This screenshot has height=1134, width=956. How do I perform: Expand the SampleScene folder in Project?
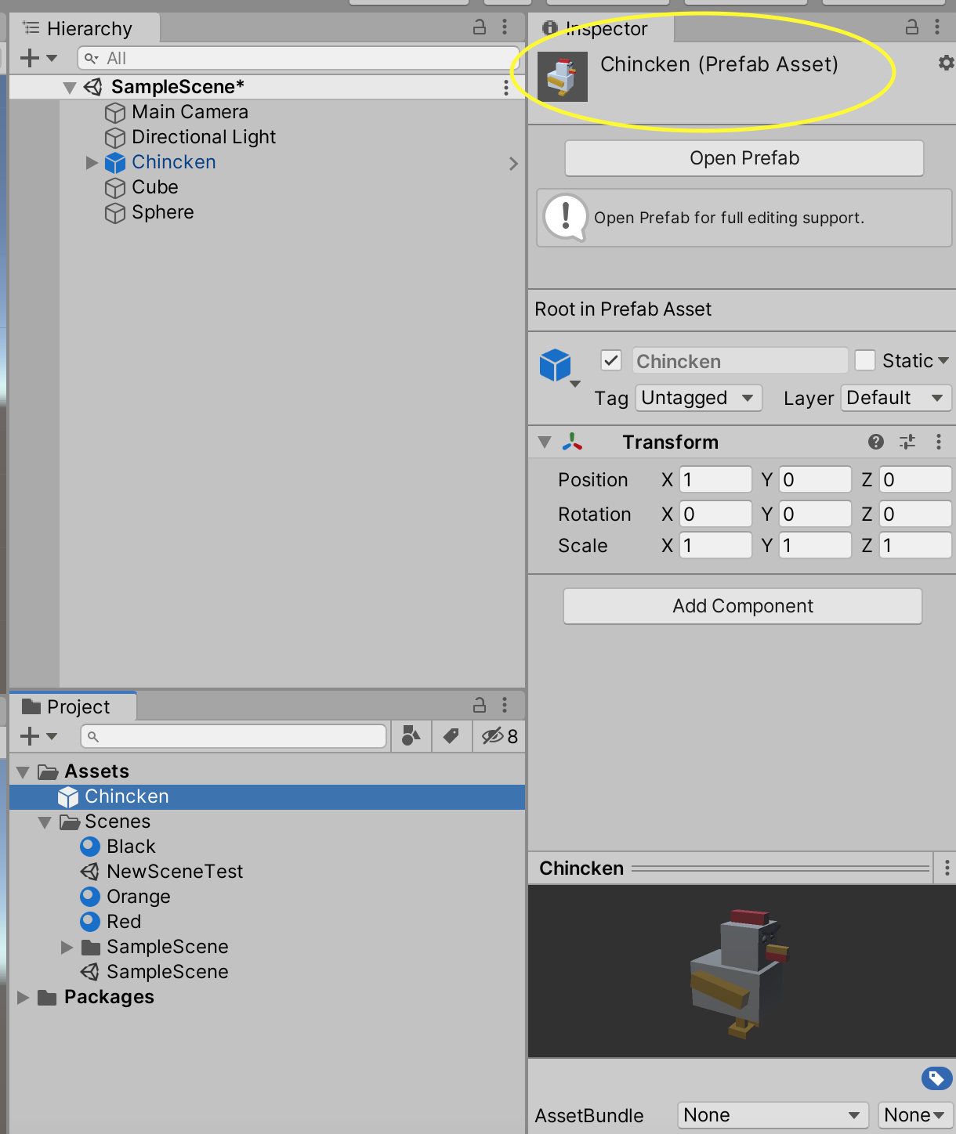[x=67, y=948]
